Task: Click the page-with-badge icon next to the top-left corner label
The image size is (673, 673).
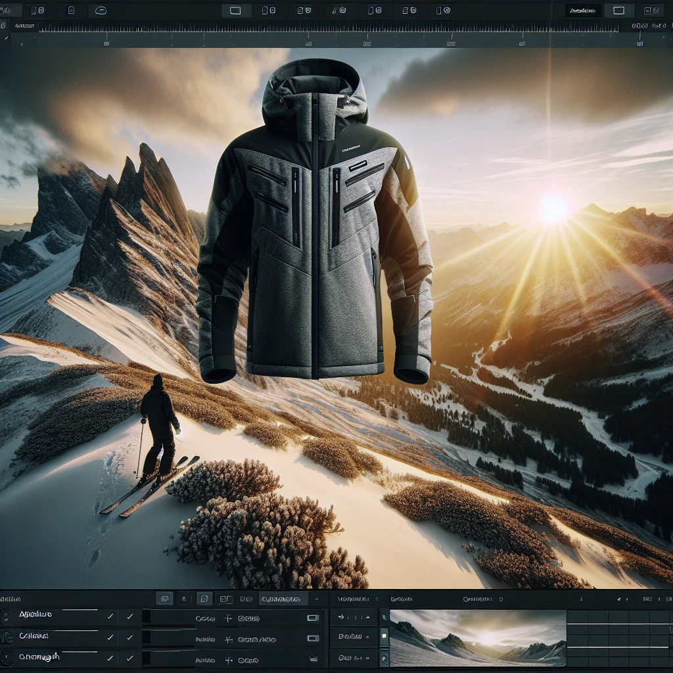Action: tap(37, 11)
